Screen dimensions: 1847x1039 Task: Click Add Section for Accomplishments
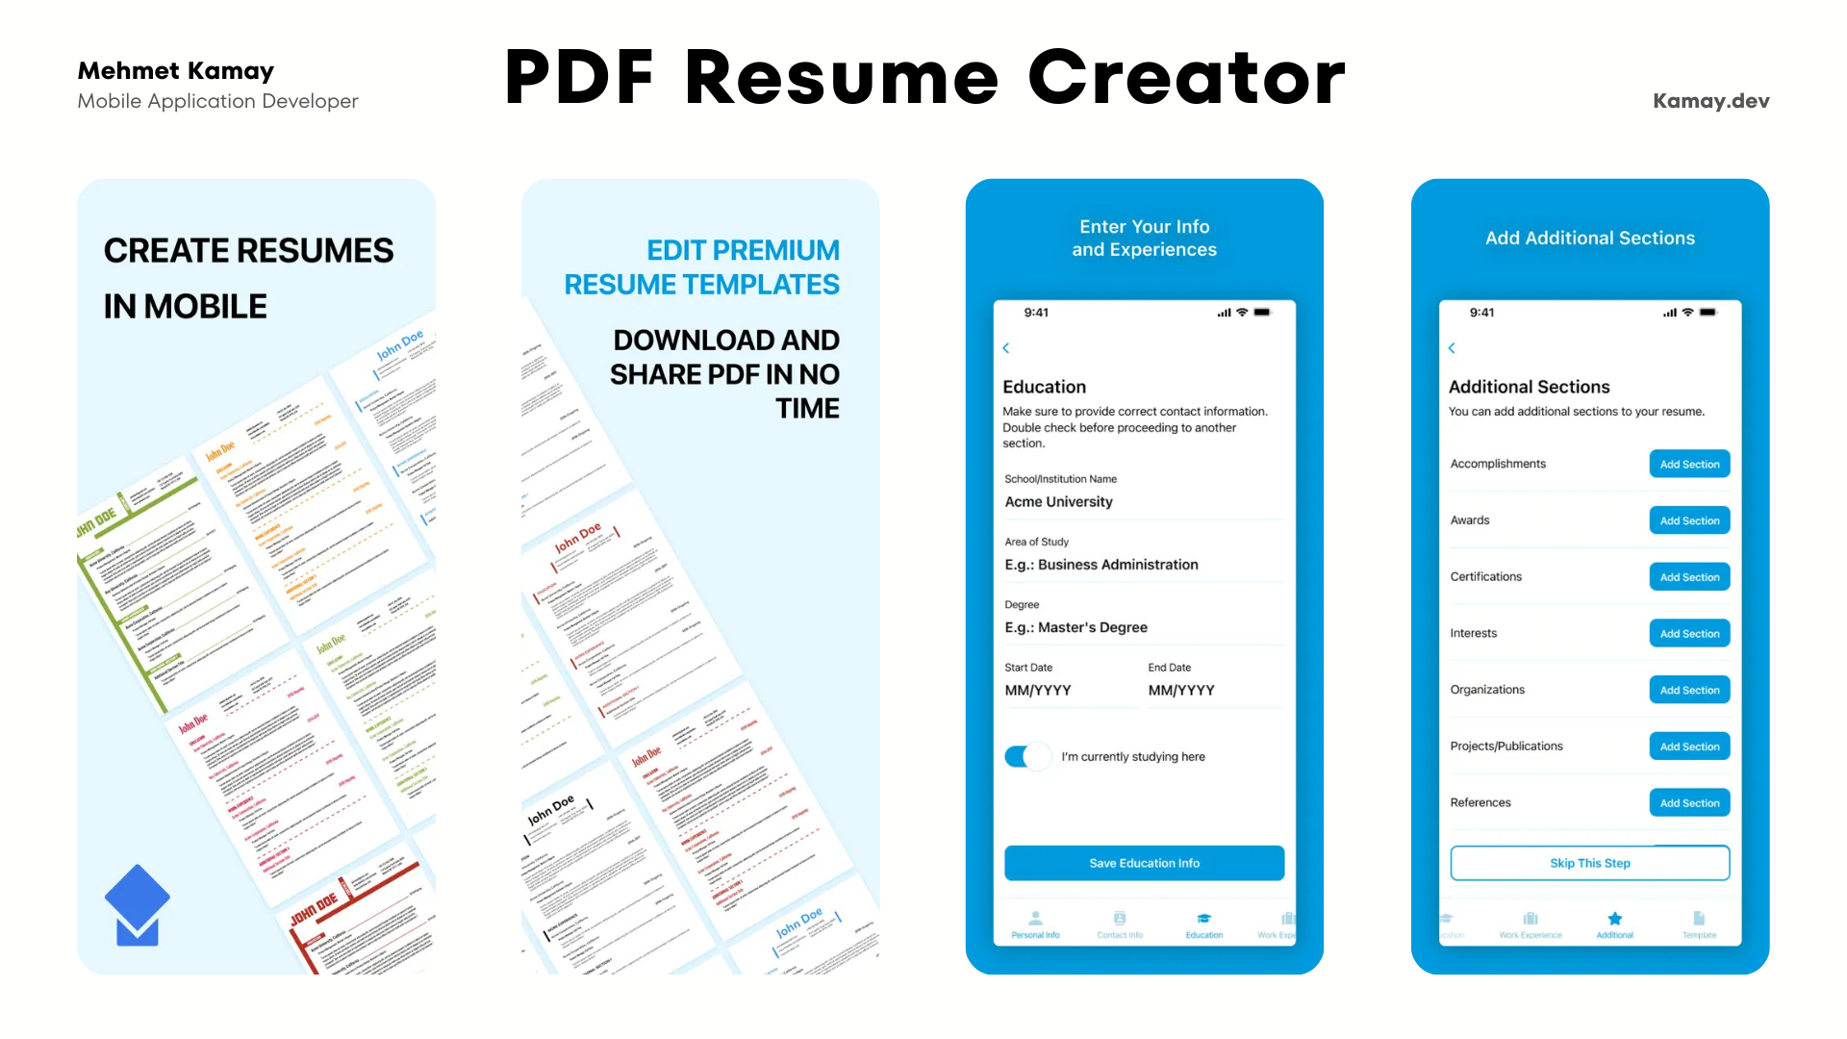click(1687, 463)
